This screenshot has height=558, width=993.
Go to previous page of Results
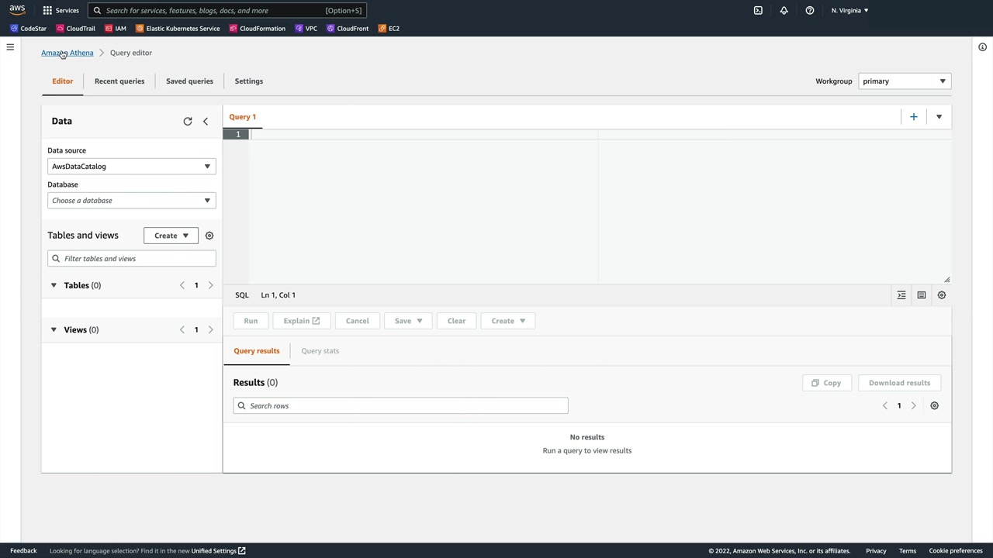pos(885,406)
